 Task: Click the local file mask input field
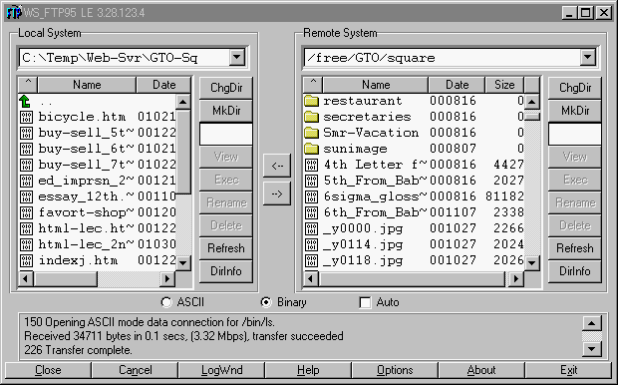[x=226, y=134]
